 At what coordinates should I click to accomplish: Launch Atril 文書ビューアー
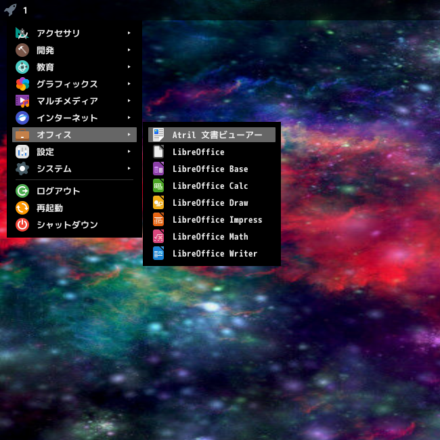(212, 135)
